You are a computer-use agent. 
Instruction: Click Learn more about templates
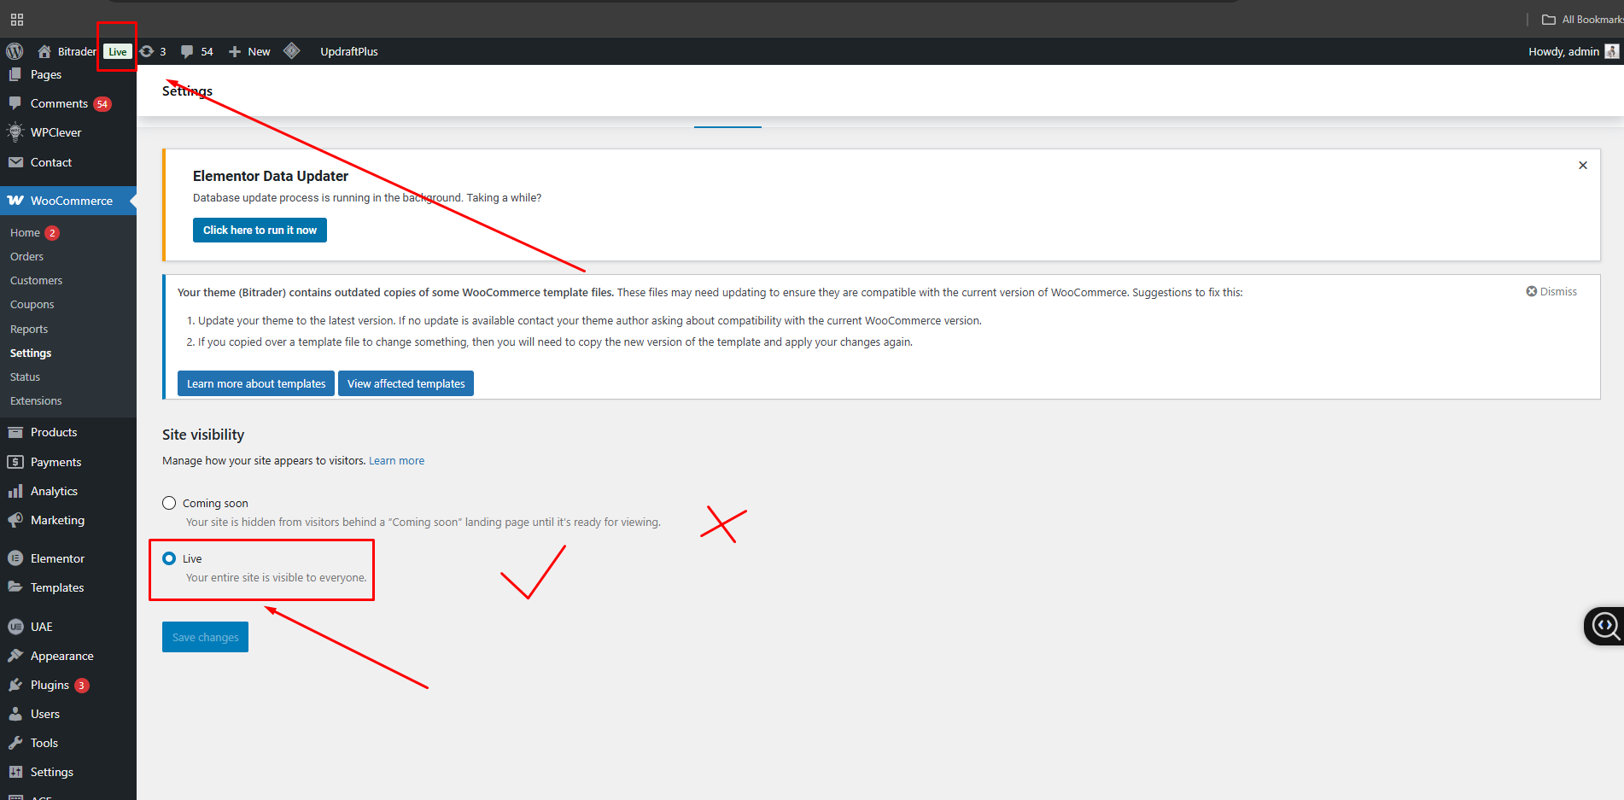(x=256, y=383)
